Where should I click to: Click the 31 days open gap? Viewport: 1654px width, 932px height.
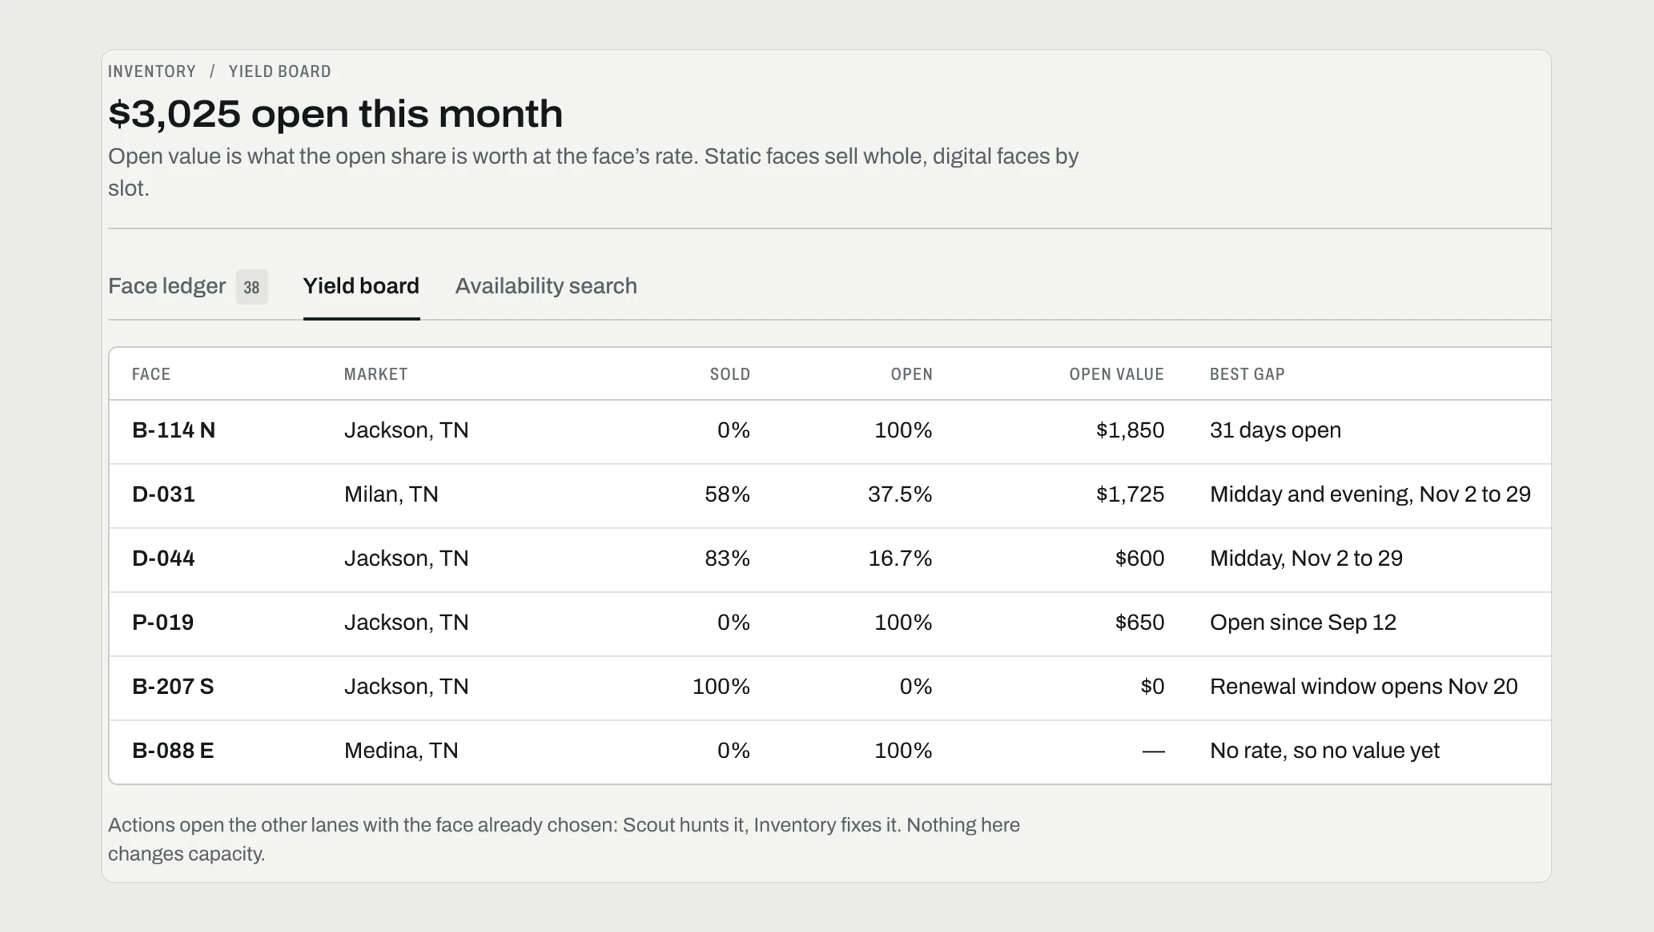pyautogui.click(x=1275, y=430)
